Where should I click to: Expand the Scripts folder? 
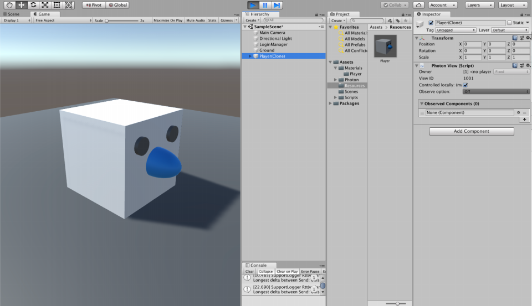click(x=336, y=97)
